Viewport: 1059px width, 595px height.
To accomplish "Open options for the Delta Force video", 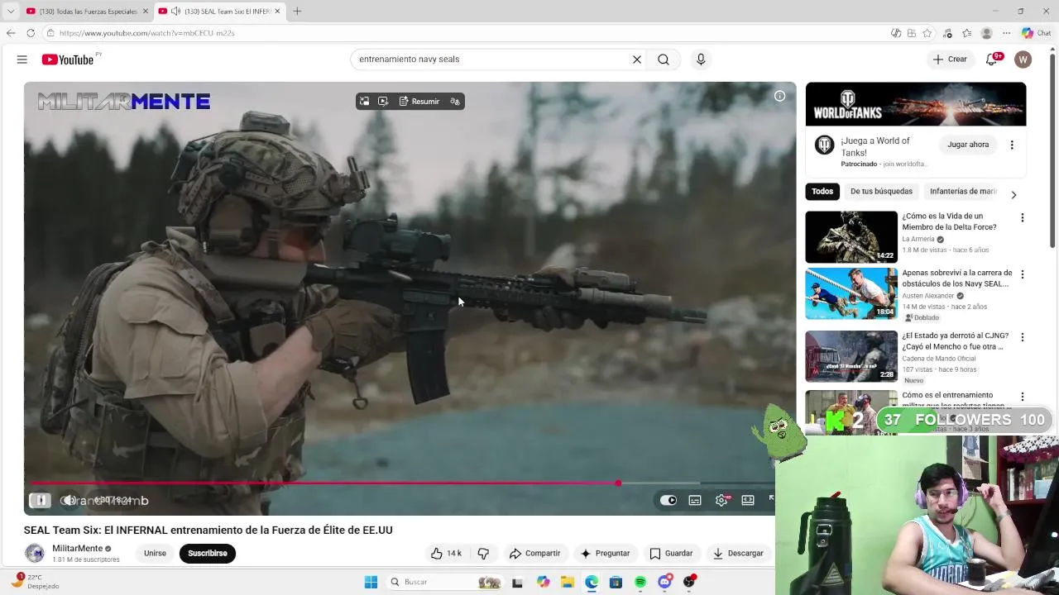I will pos(1022,218).
